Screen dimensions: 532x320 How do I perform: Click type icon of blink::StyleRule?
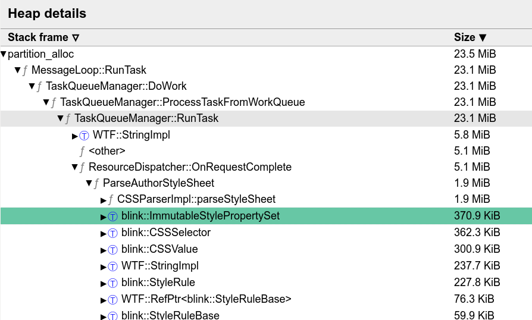112,283
